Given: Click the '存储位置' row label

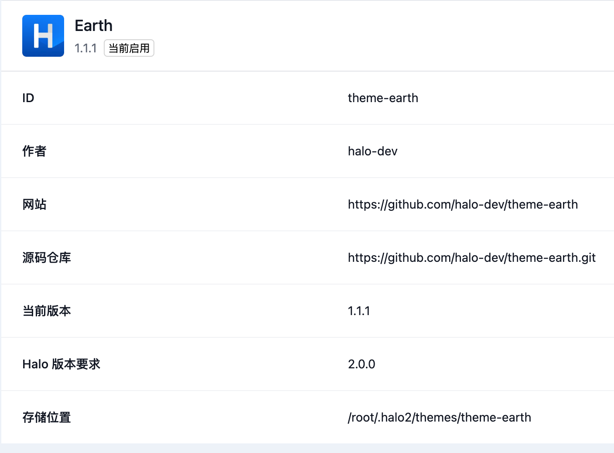Looking at the screenshot, I should click(x=46, y=417).
